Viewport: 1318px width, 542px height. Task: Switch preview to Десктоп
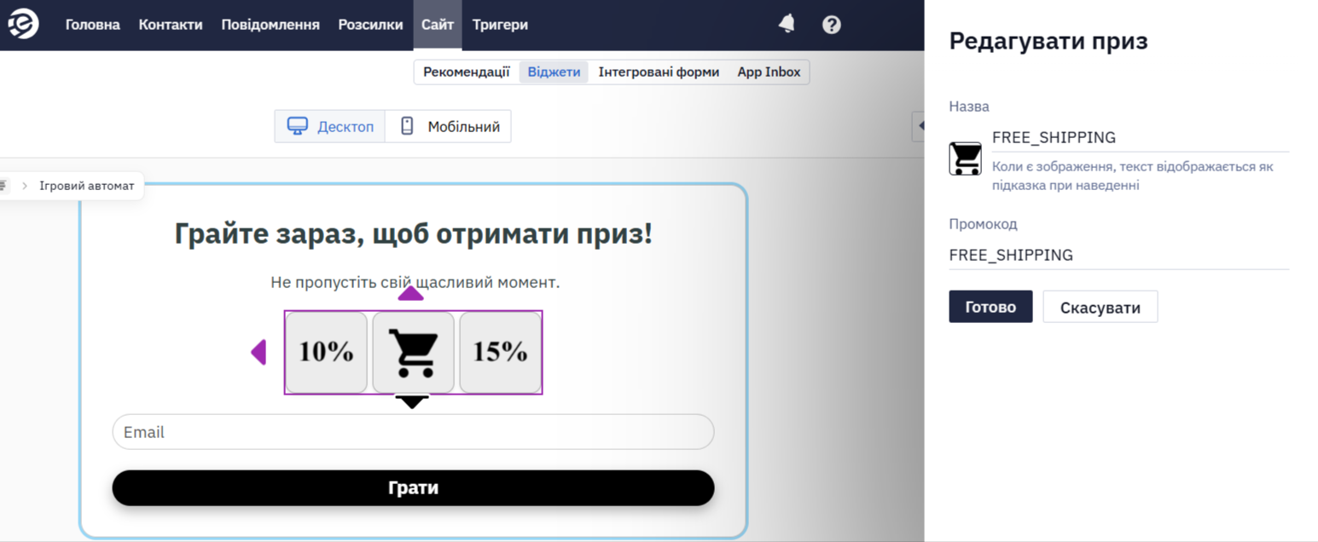click(x=330, y=126)
